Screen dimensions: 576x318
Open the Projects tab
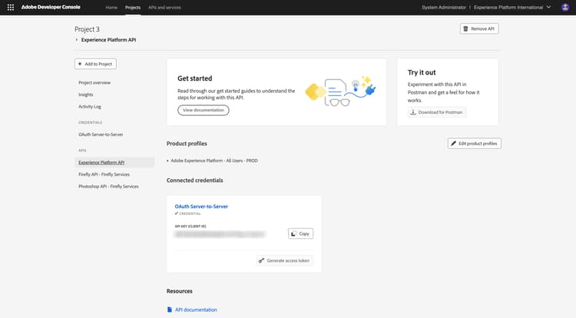pos(133,8)
